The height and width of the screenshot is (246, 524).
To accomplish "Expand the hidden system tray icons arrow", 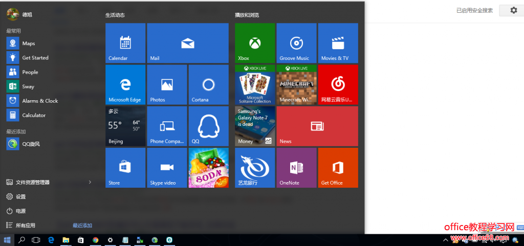I will click(x=445, y=240).
